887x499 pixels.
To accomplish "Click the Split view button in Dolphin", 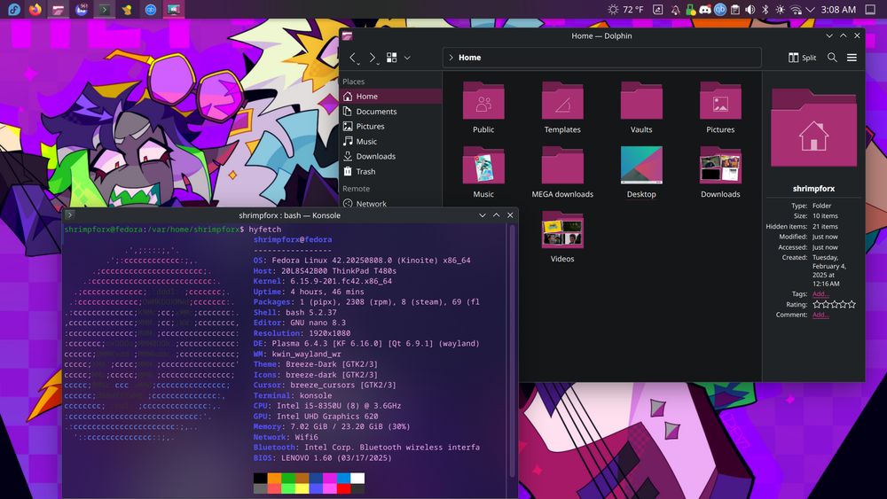I will pyautogui.click(x=802, y=58).
